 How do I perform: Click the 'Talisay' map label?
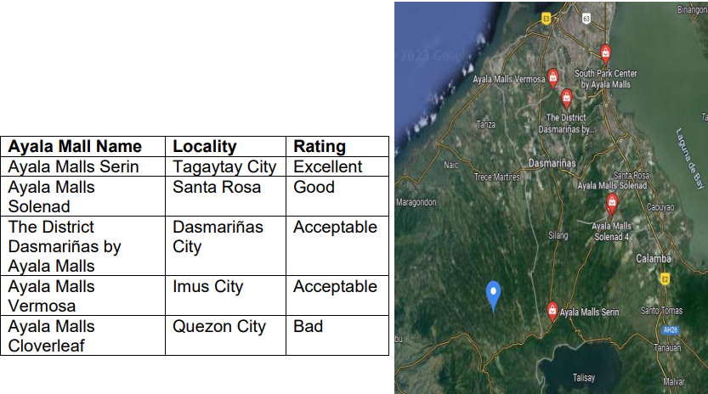pyautogui.click(x=583, y=378)
